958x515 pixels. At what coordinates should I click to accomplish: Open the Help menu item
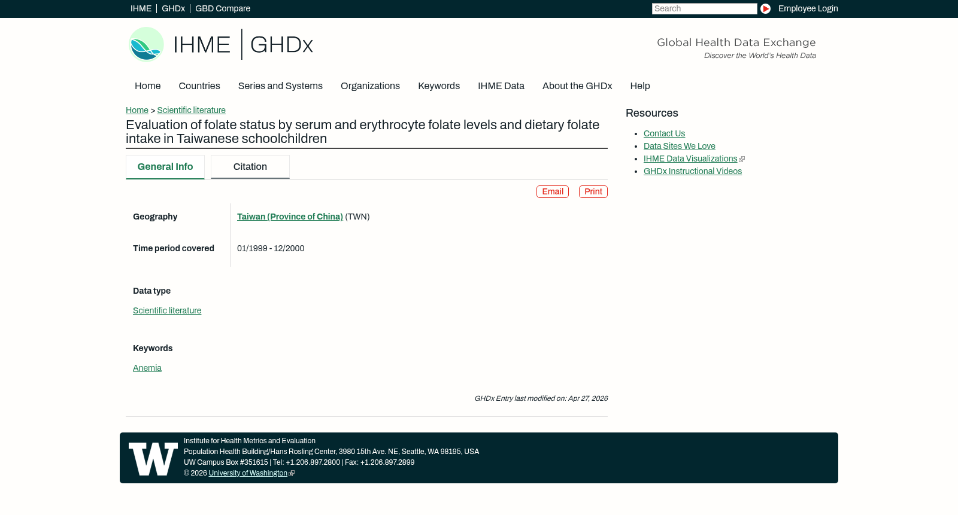click(x=640, y=86)
